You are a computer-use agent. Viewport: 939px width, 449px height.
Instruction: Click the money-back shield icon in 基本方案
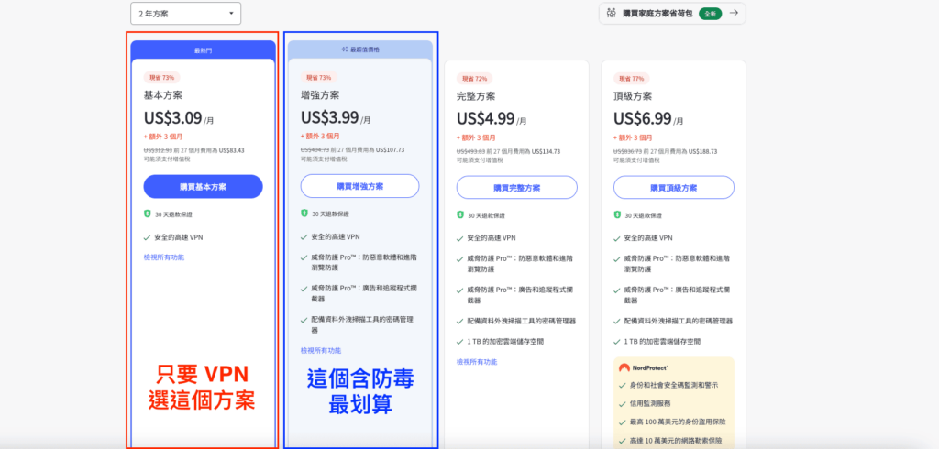148,214
